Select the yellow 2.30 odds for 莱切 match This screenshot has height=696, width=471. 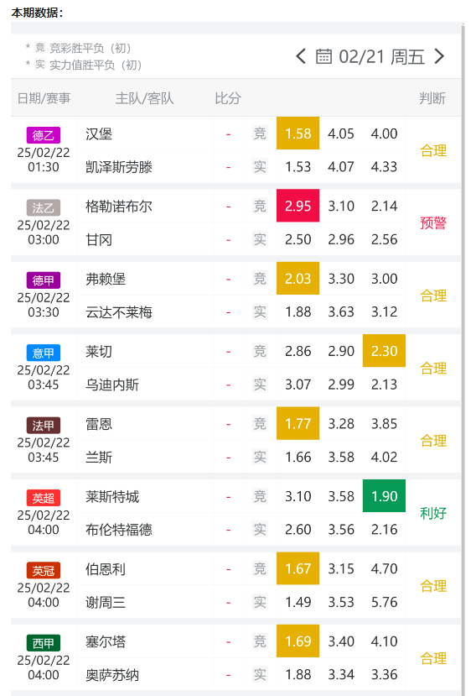coord(384,351)
